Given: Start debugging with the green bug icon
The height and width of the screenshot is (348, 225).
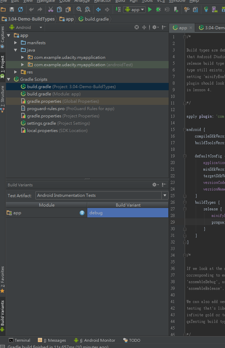Looking at the screenshot, I should click(158, 9).
